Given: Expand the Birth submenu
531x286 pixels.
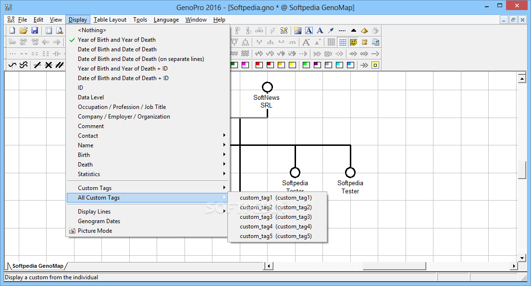Looking at the screenshot, I should pyautogui.click(x=148, y=155).
